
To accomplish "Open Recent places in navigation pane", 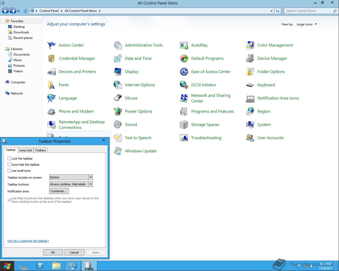I will pyautogui.click(x=23, y=38).
